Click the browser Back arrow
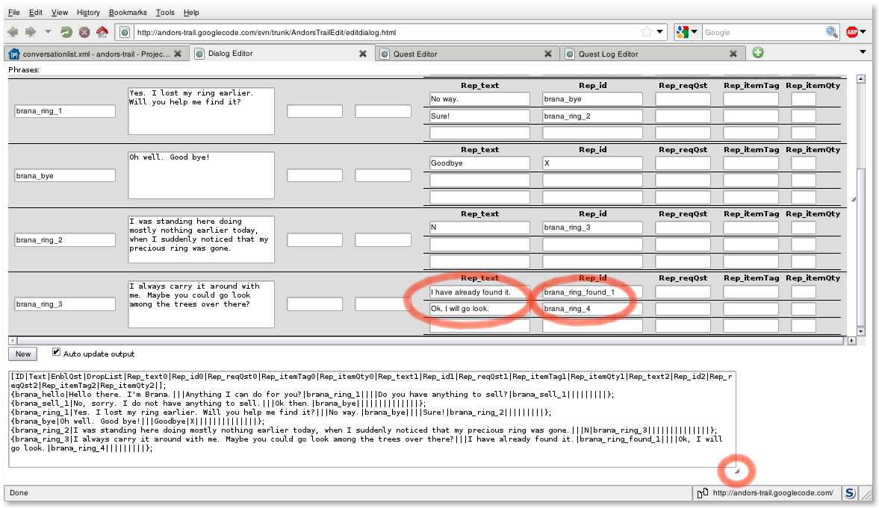Image resolution: width=879 pixels, height=508 pixels. pyautogui.click(x=13, y=32)
